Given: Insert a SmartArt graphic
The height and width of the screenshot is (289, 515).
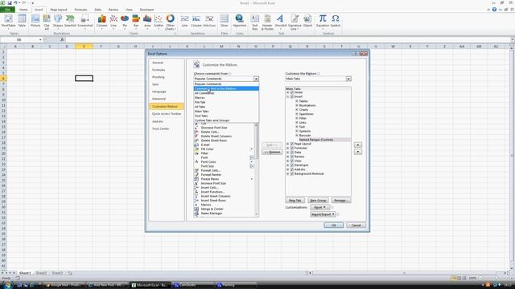Looking at the screenshot, I should [x=70, y=22].
